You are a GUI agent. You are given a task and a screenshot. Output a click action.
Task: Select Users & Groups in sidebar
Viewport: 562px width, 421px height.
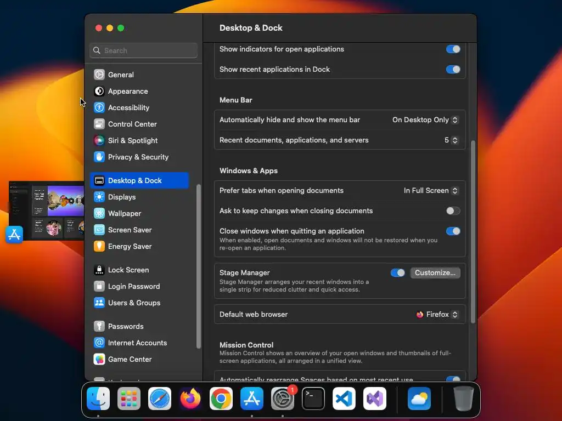[x=139, y=303]
